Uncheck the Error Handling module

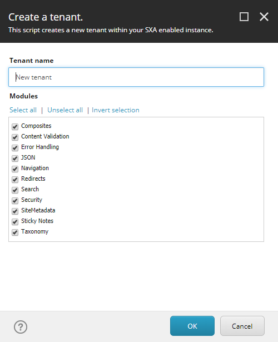click(15, 148)
